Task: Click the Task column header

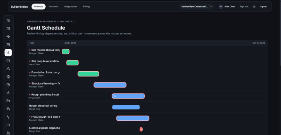Action: [x=32, y=43]
